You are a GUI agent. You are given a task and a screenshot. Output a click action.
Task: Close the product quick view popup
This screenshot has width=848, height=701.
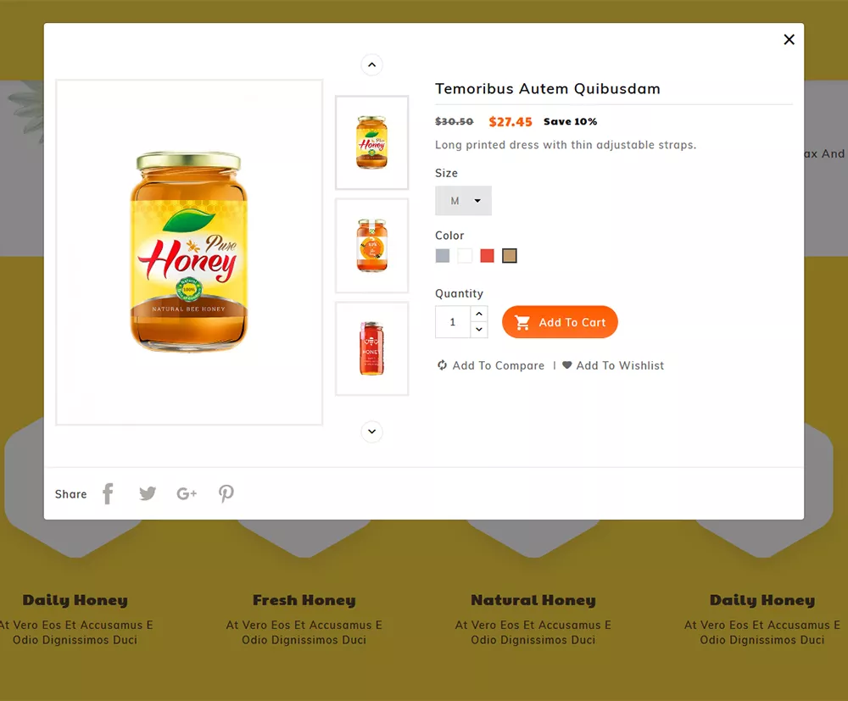[x=789, y=39]
